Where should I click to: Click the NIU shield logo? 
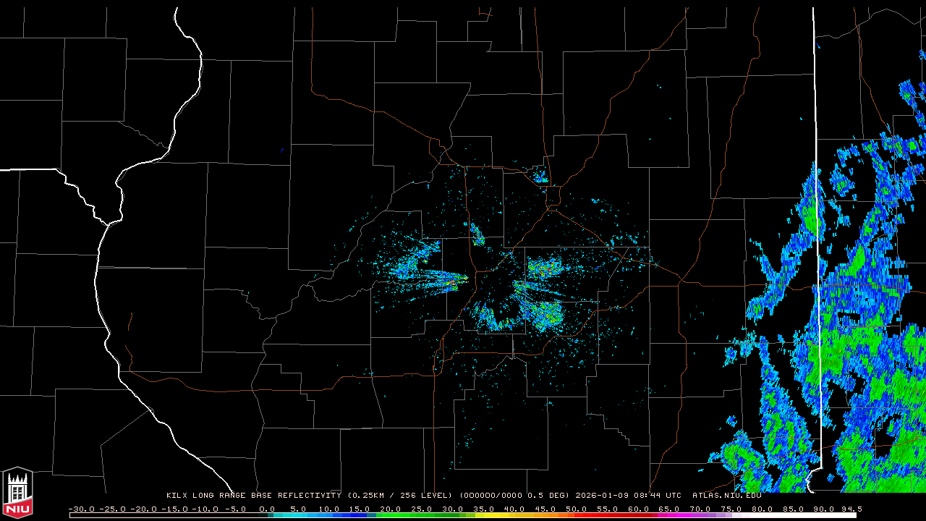pyautogui.click(x=17, y=492)
